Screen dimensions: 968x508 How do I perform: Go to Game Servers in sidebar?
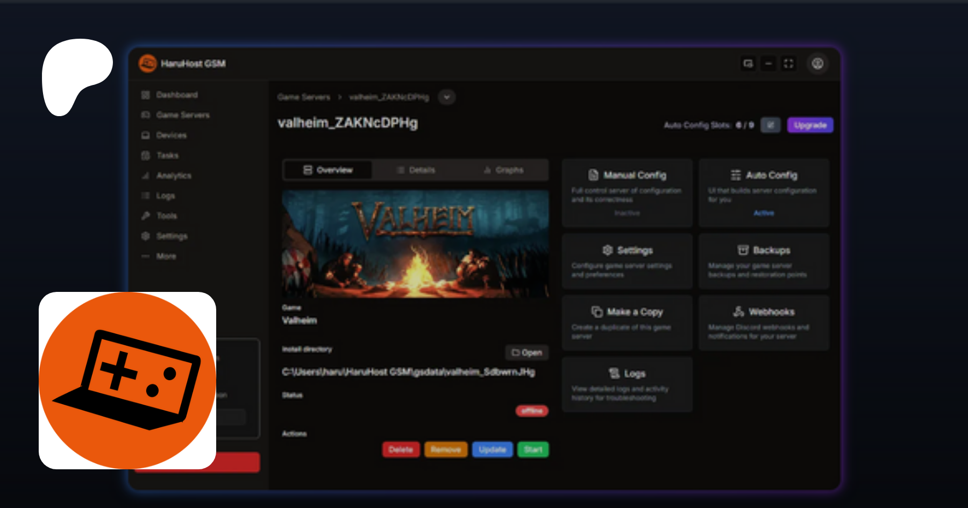182,115
